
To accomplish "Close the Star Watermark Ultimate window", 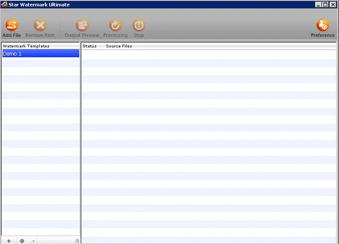I will (333, 5).
